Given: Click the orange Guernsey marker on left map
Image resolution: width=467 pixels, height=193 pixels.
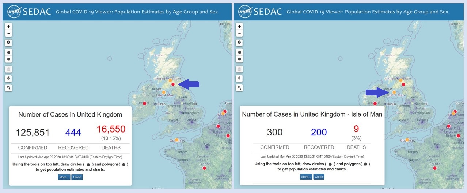Looking at the screenshot, I should [x=176, y=140].
